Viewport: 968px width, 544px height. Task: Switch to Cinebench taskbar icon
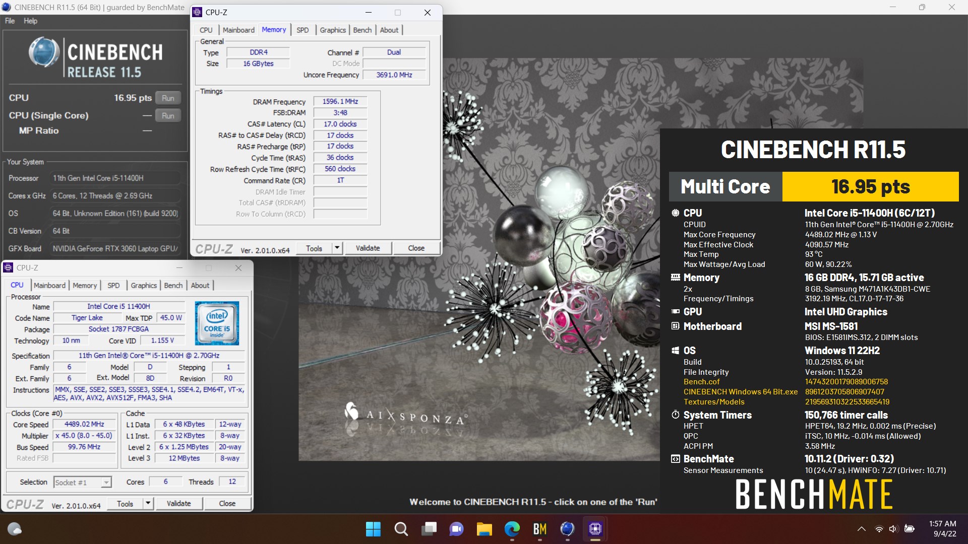pos(568,529)
